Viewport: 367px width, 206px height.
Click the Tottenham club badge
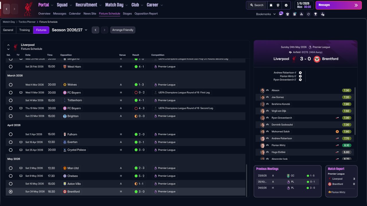(x=65, y=100)
